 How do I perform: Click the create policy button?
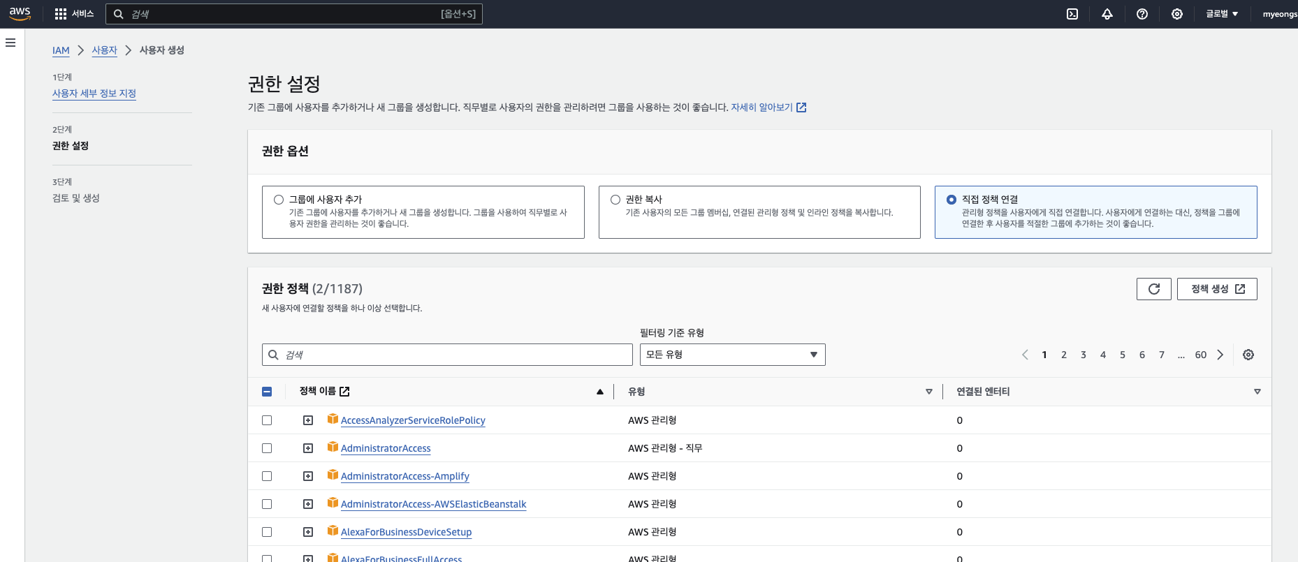tap(1217, 289)
